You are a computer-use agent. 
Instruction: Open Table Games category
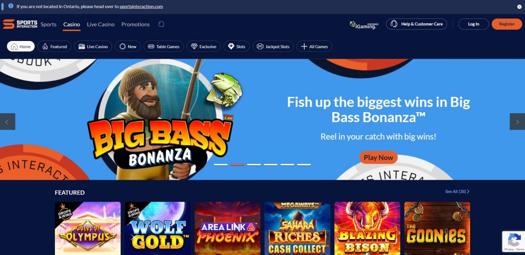click(x=164, y=47)
